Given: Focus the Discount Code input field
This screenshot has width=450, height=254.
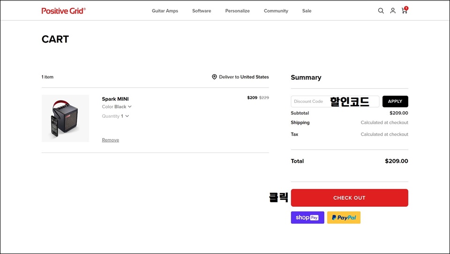Looking at the screenshot, I should tap(335, 102).
